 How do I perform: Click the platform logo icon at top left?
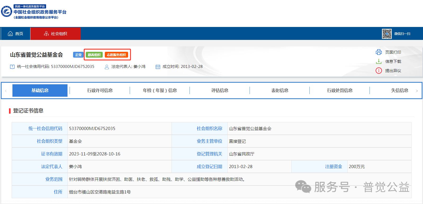tap(7, 12)
